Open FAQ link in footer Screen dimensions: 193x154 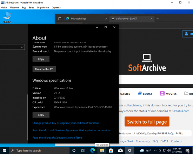[x=155, y=141]
